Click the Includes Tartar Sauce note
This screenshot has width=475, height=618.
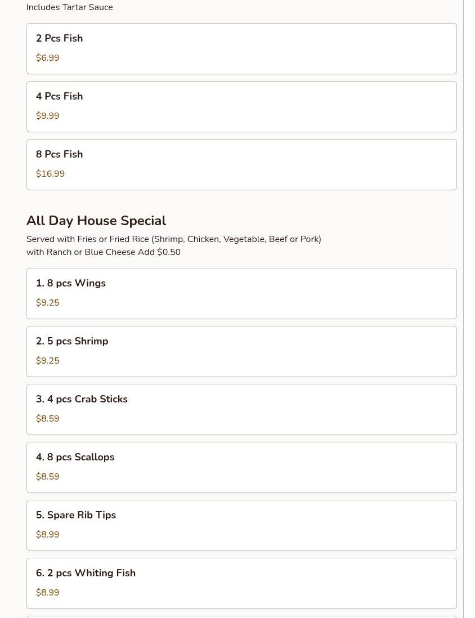[x=69, y=7]
